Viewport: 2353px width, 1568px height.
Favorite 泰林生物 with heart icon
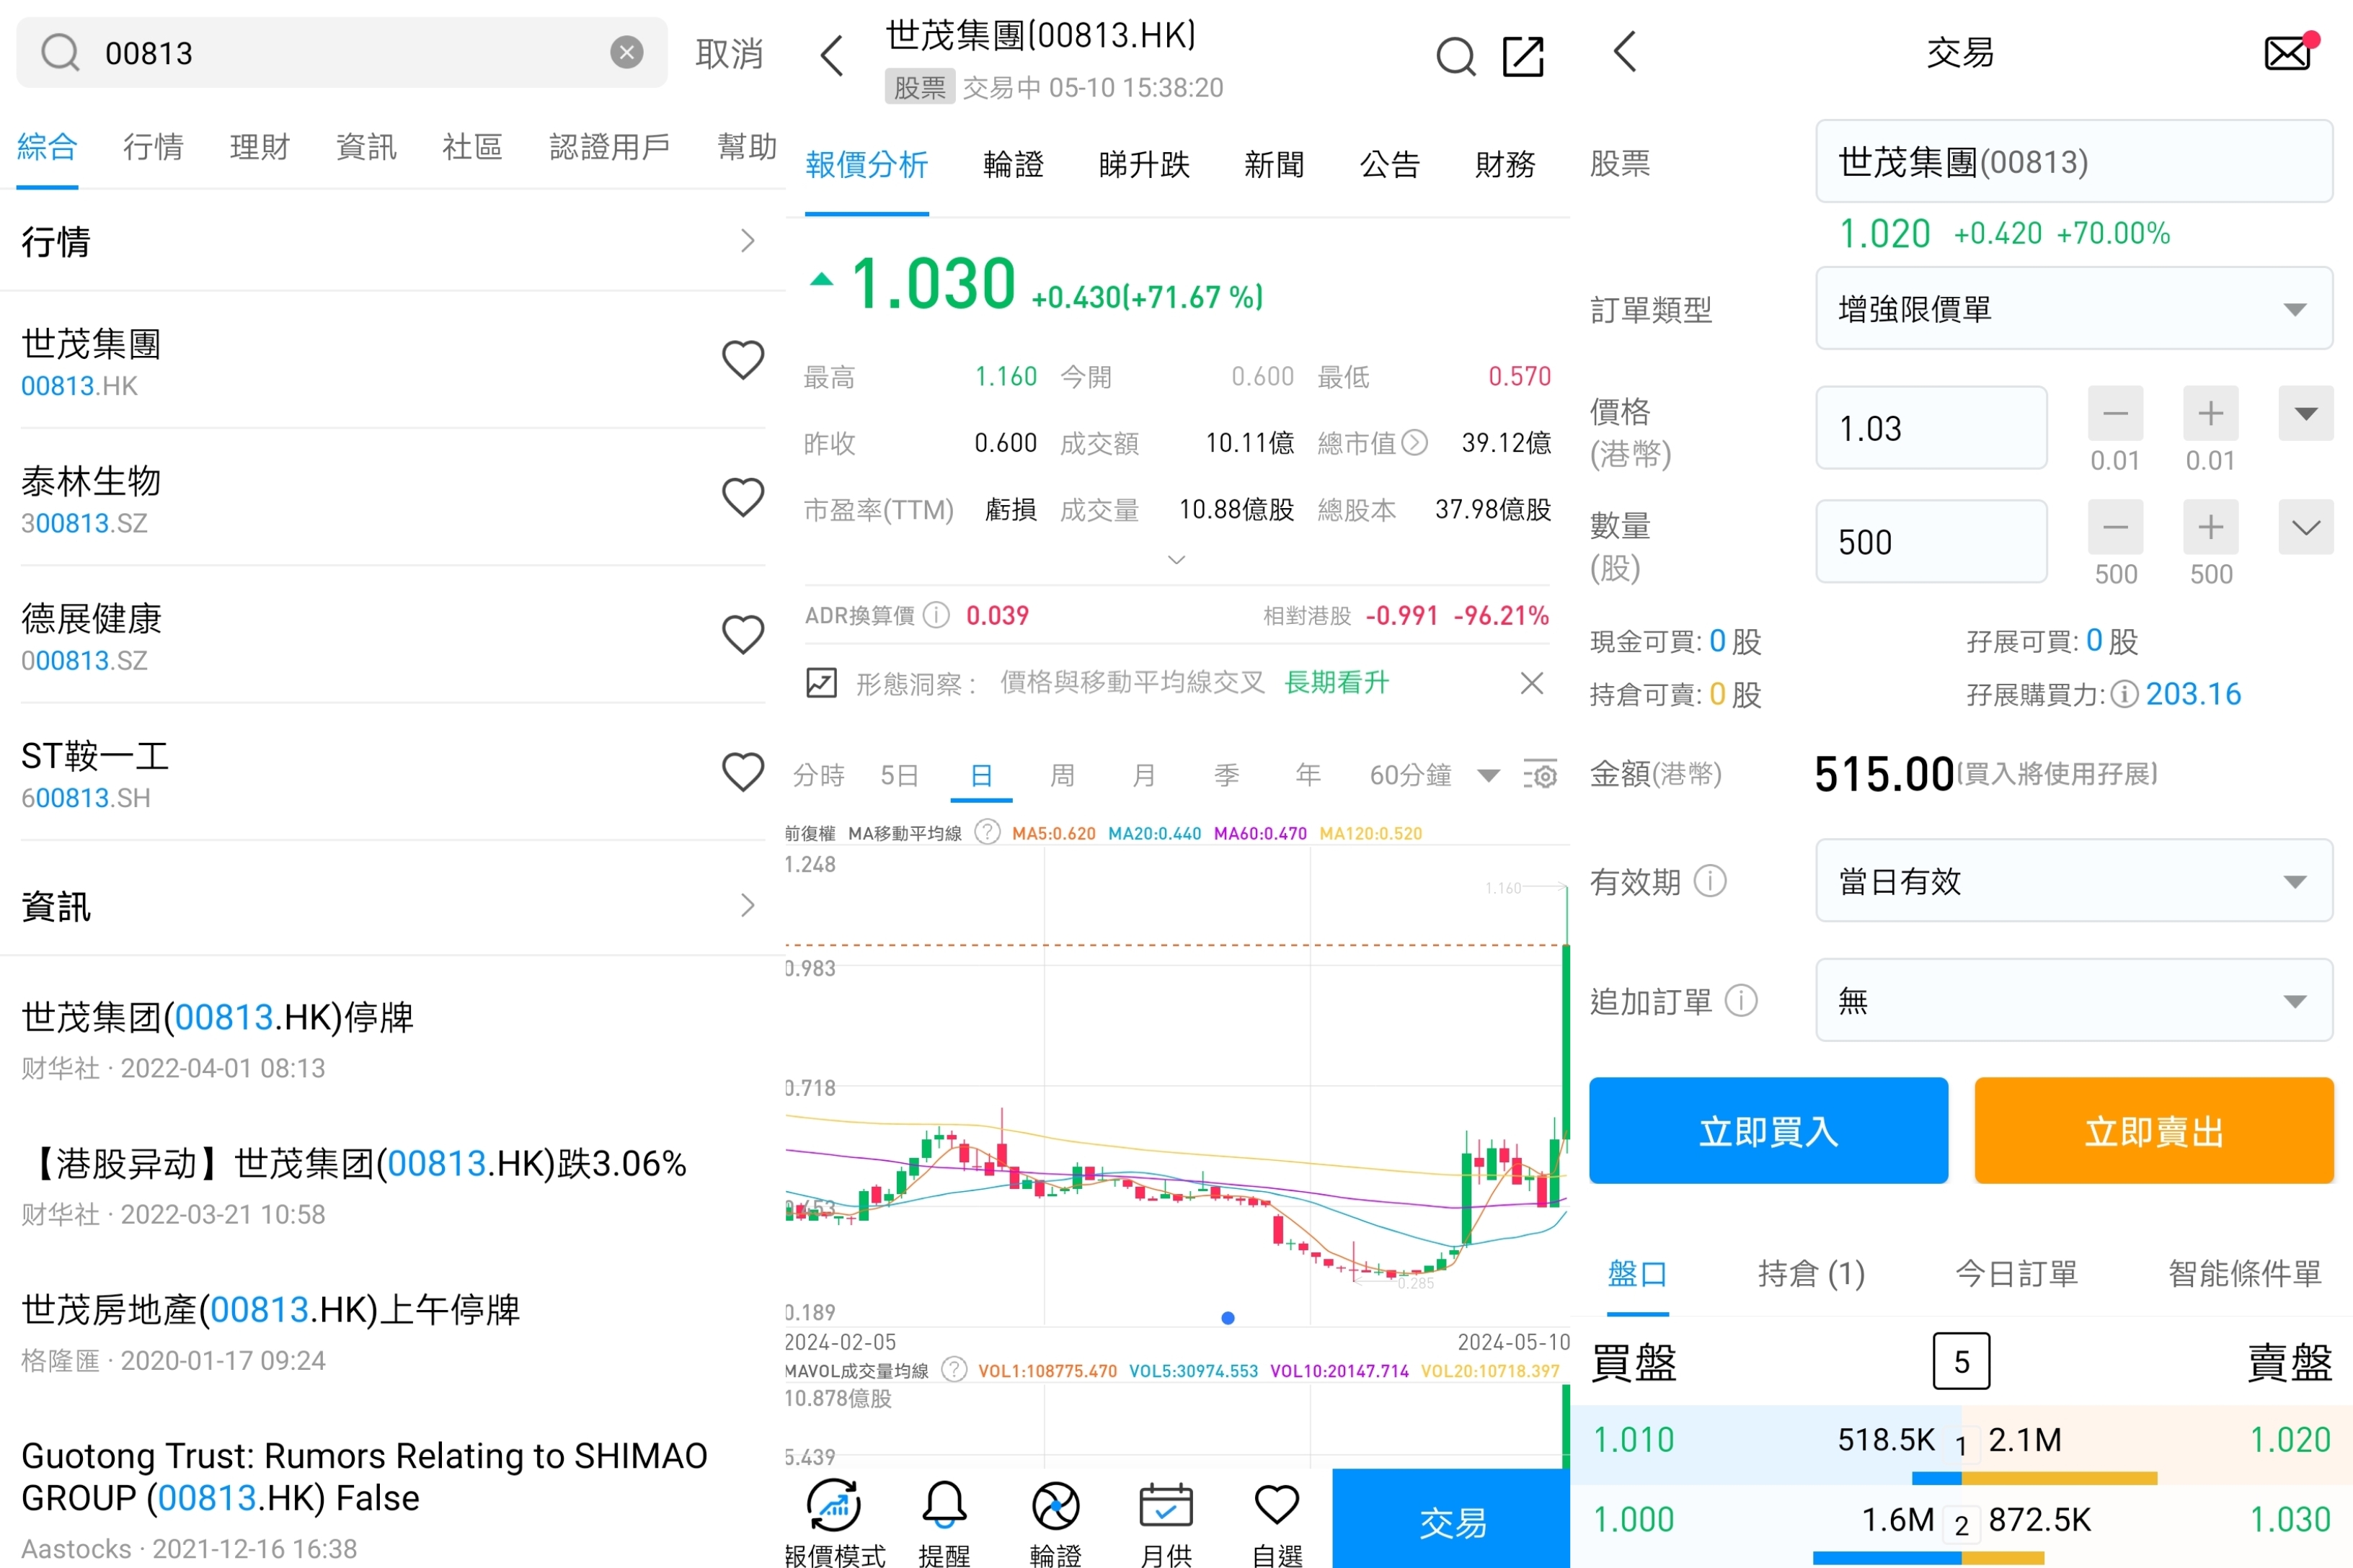point(743,497)
